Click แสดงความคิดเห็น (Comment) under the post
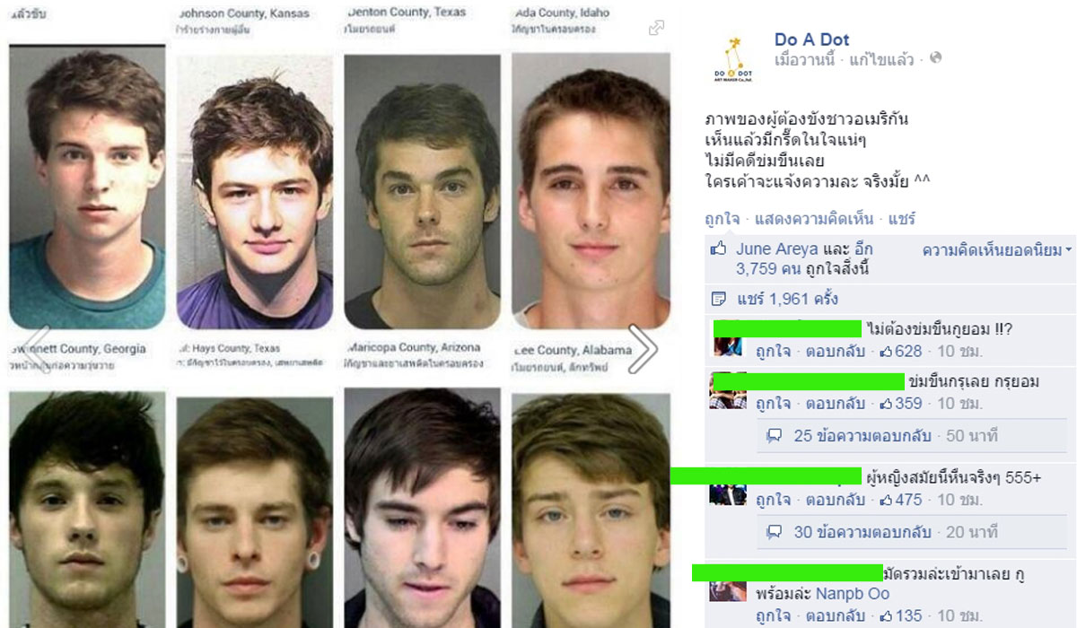Viewport: 1077px width, 628px height. tap(812, 219)
